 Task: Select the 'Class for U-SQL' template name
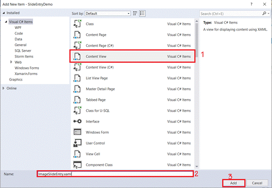(98, 111)
